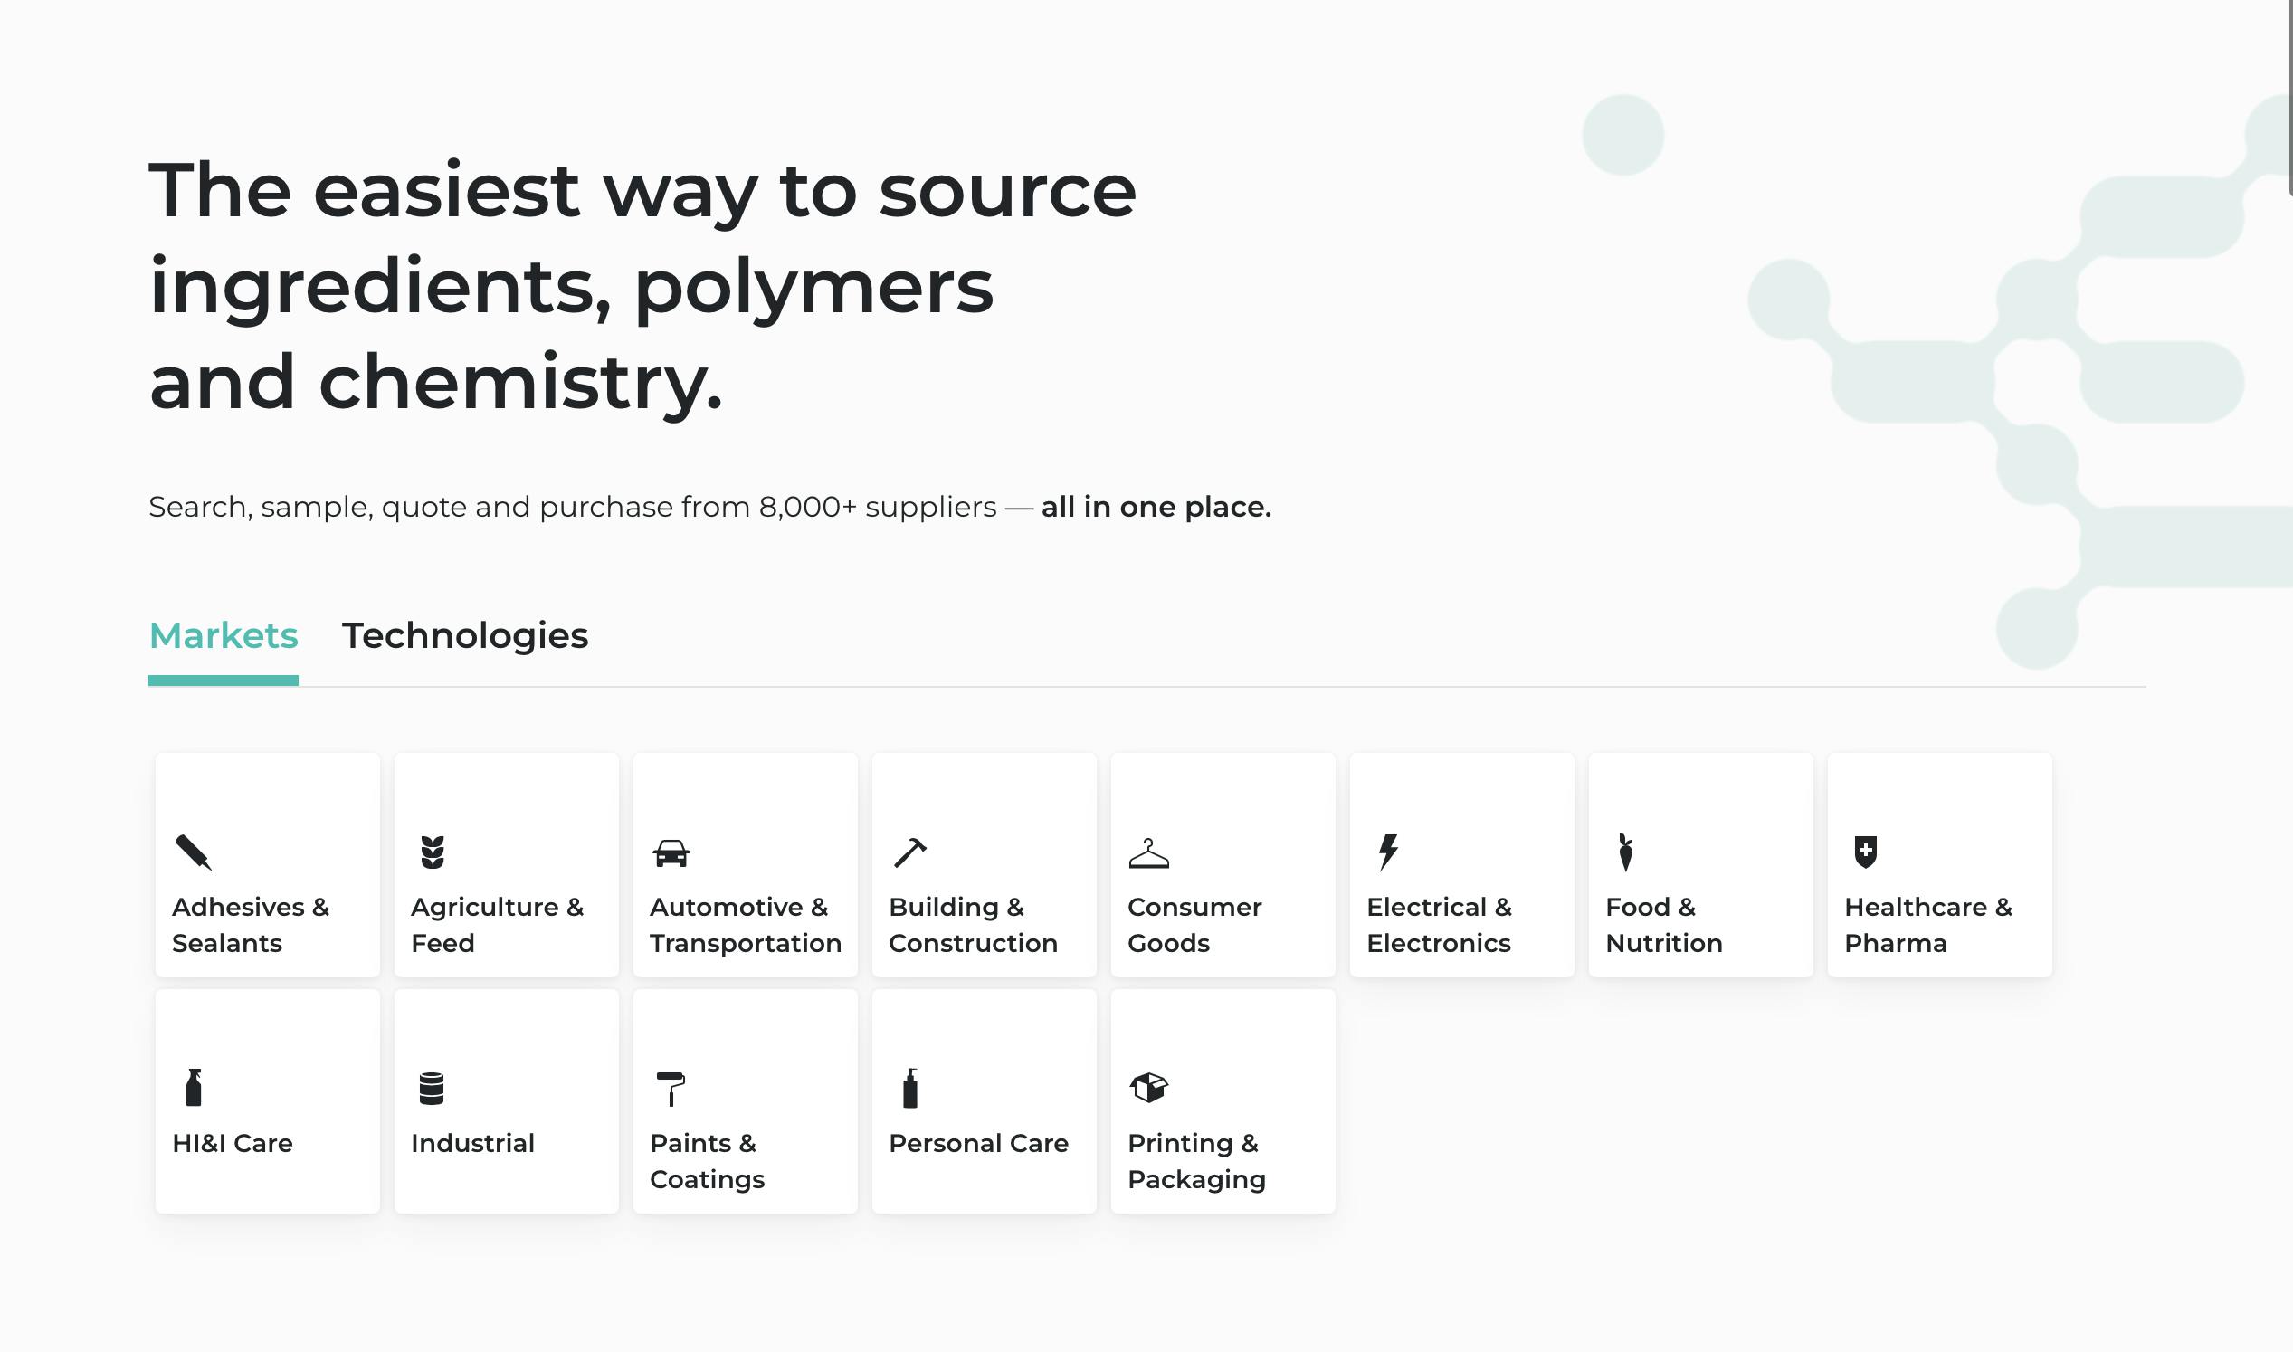Switch to the Technologies tab

[x=464, y=636]
